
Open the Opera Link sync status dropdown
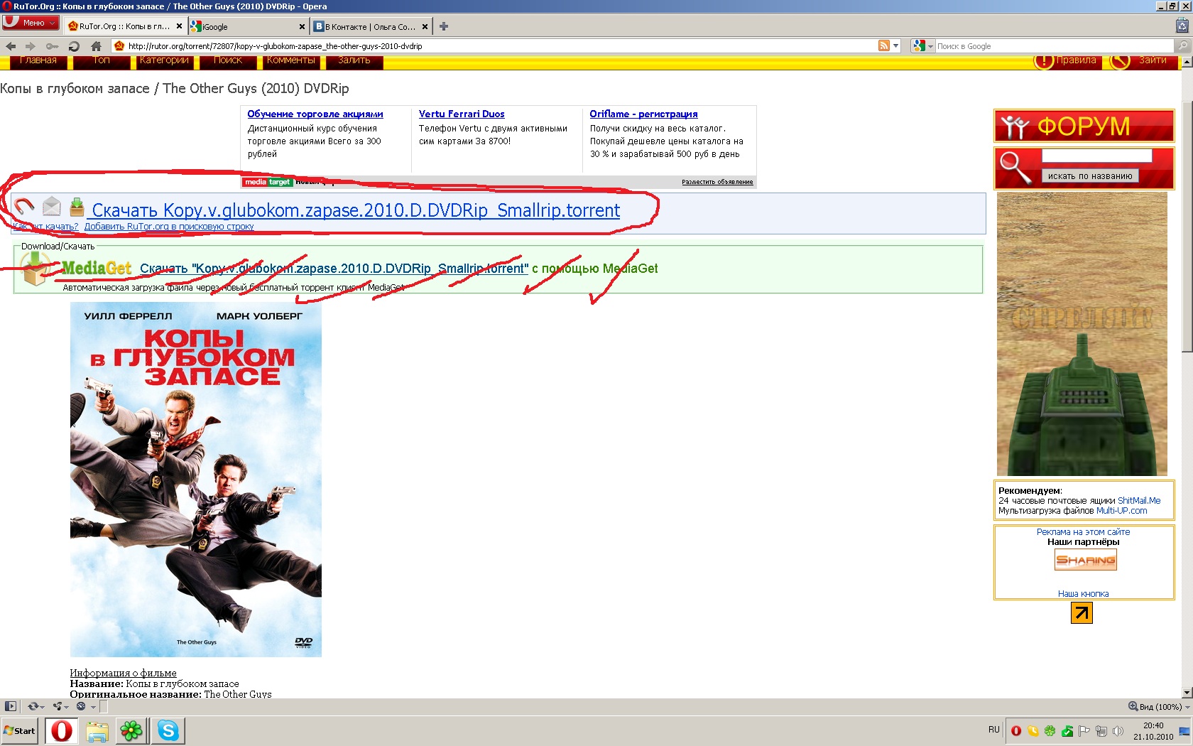pos(36,707)
